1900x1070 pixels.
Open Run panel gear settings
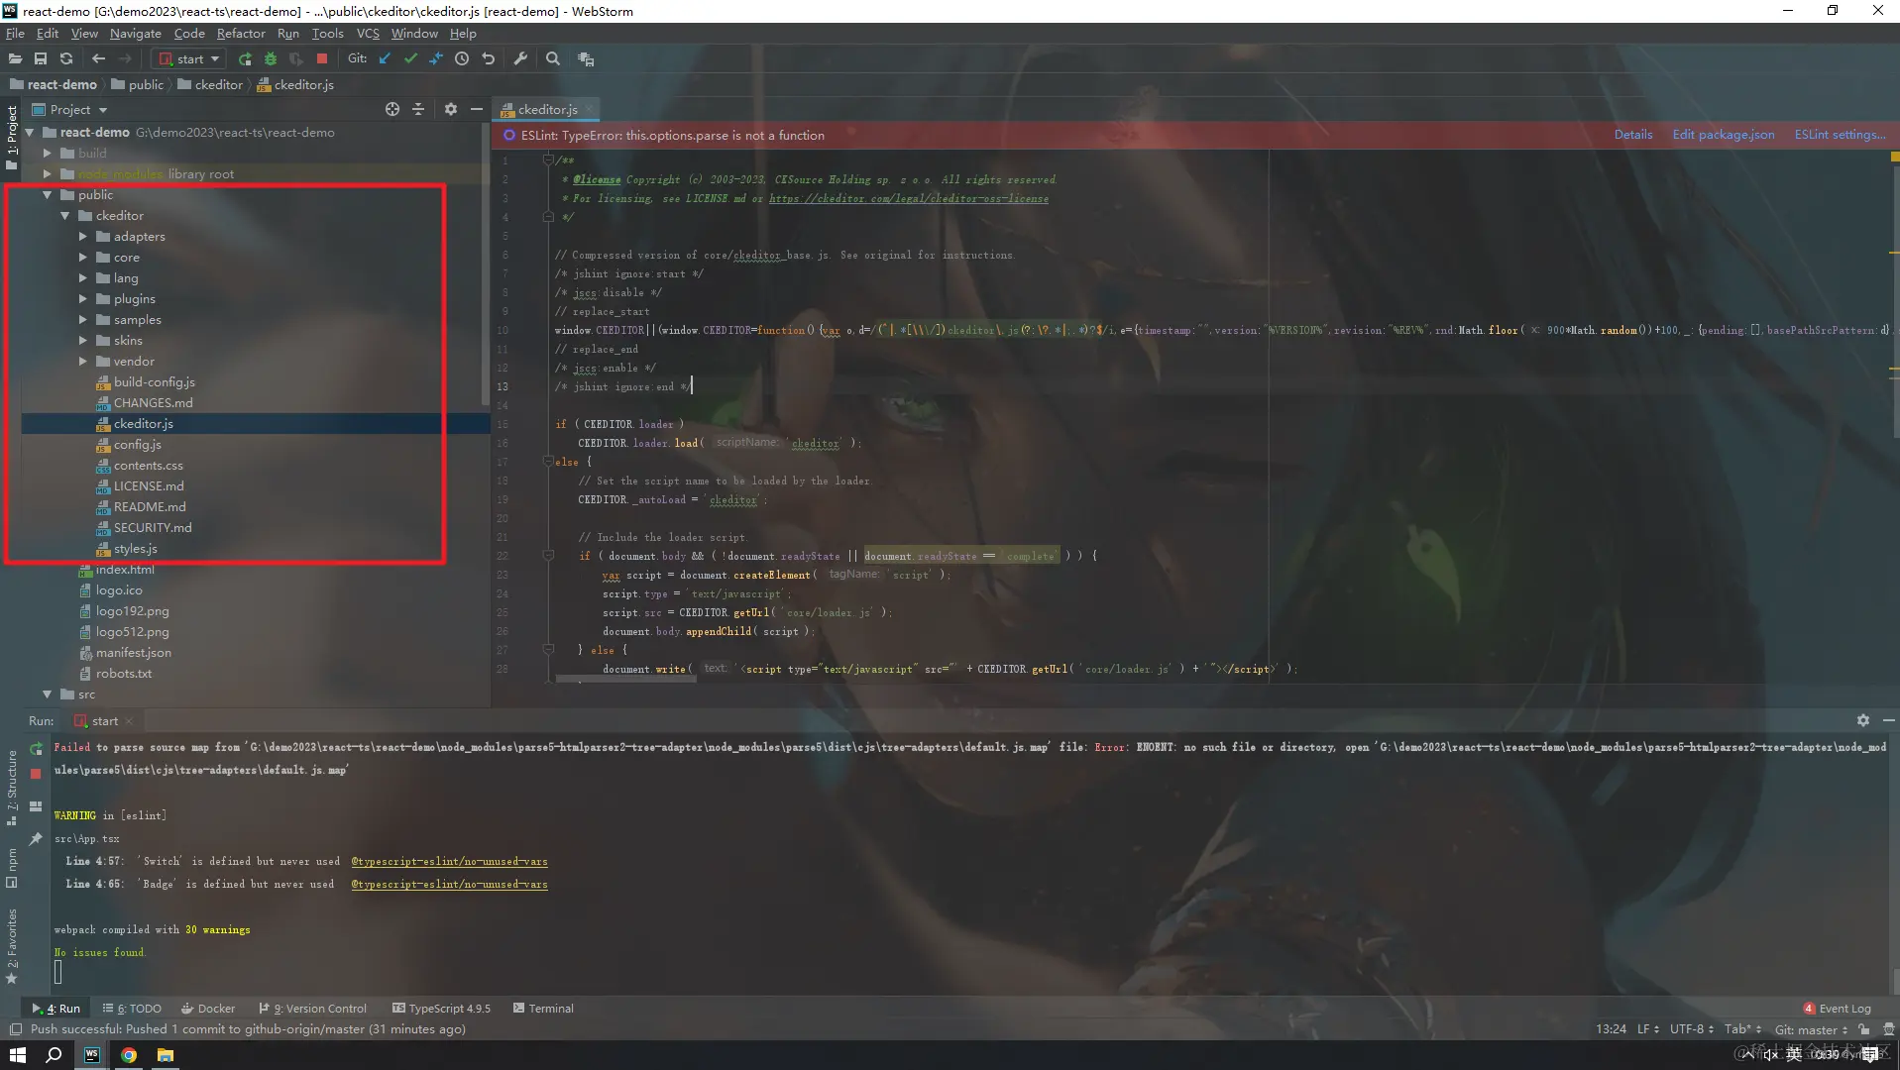click(1863, 720)
